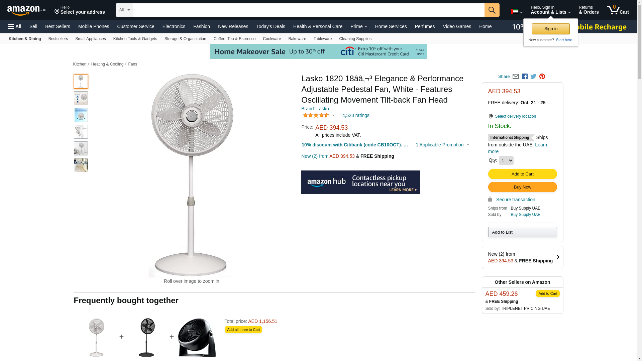Open Today's Deals in navigation

pyautogui.click(x=271, y=26)
